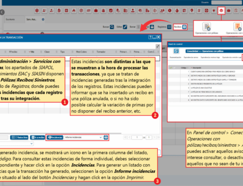243x186 pixels.
Task: Click the padlock icon next to Borrar
Action: click(x=152, y=27)
